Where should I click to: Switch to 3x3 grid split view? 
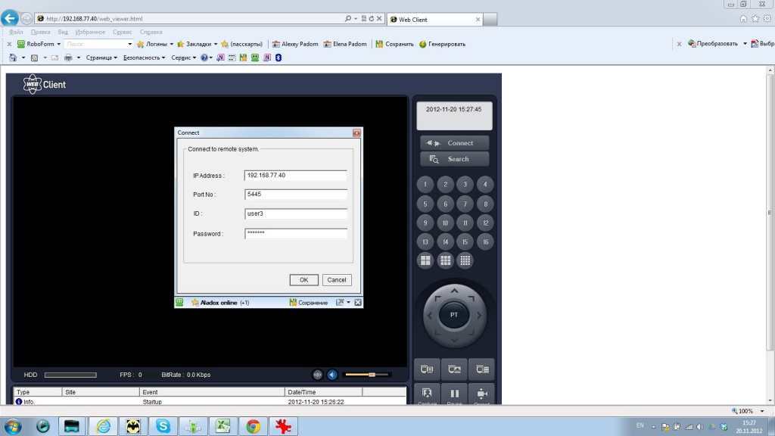(x=446, y=260)
